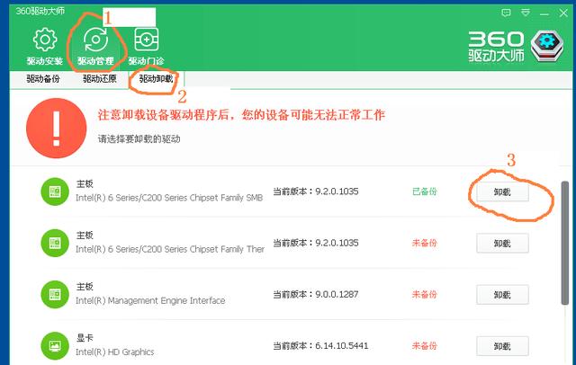The image size is (576, 365).
Task: Uninstall the Intel HD Graphics driver
Action: click(x=502, y=346)
